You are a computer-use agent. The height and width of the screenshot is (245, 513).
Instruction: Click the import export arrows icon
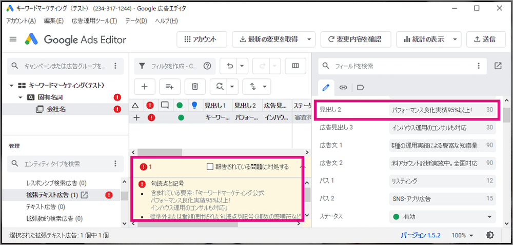[252, 87]
